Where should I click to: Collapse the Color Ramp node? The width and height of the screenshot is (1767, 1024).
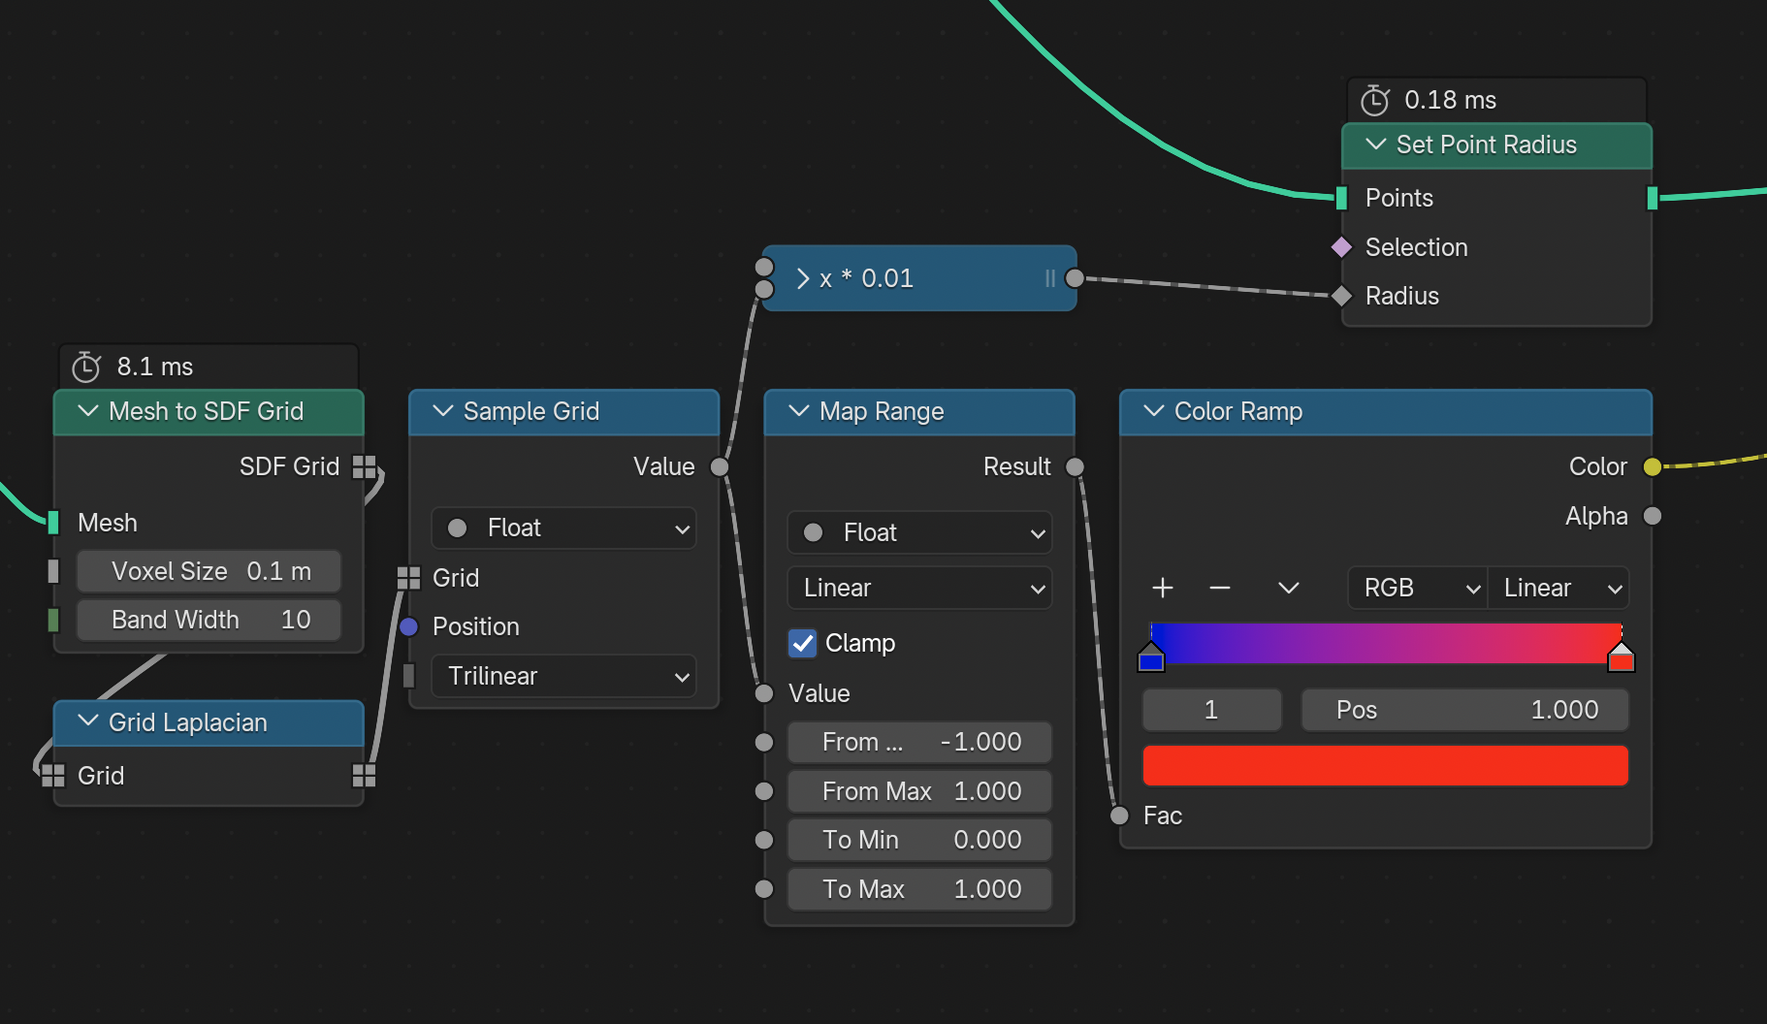(x=1154, y=411)
